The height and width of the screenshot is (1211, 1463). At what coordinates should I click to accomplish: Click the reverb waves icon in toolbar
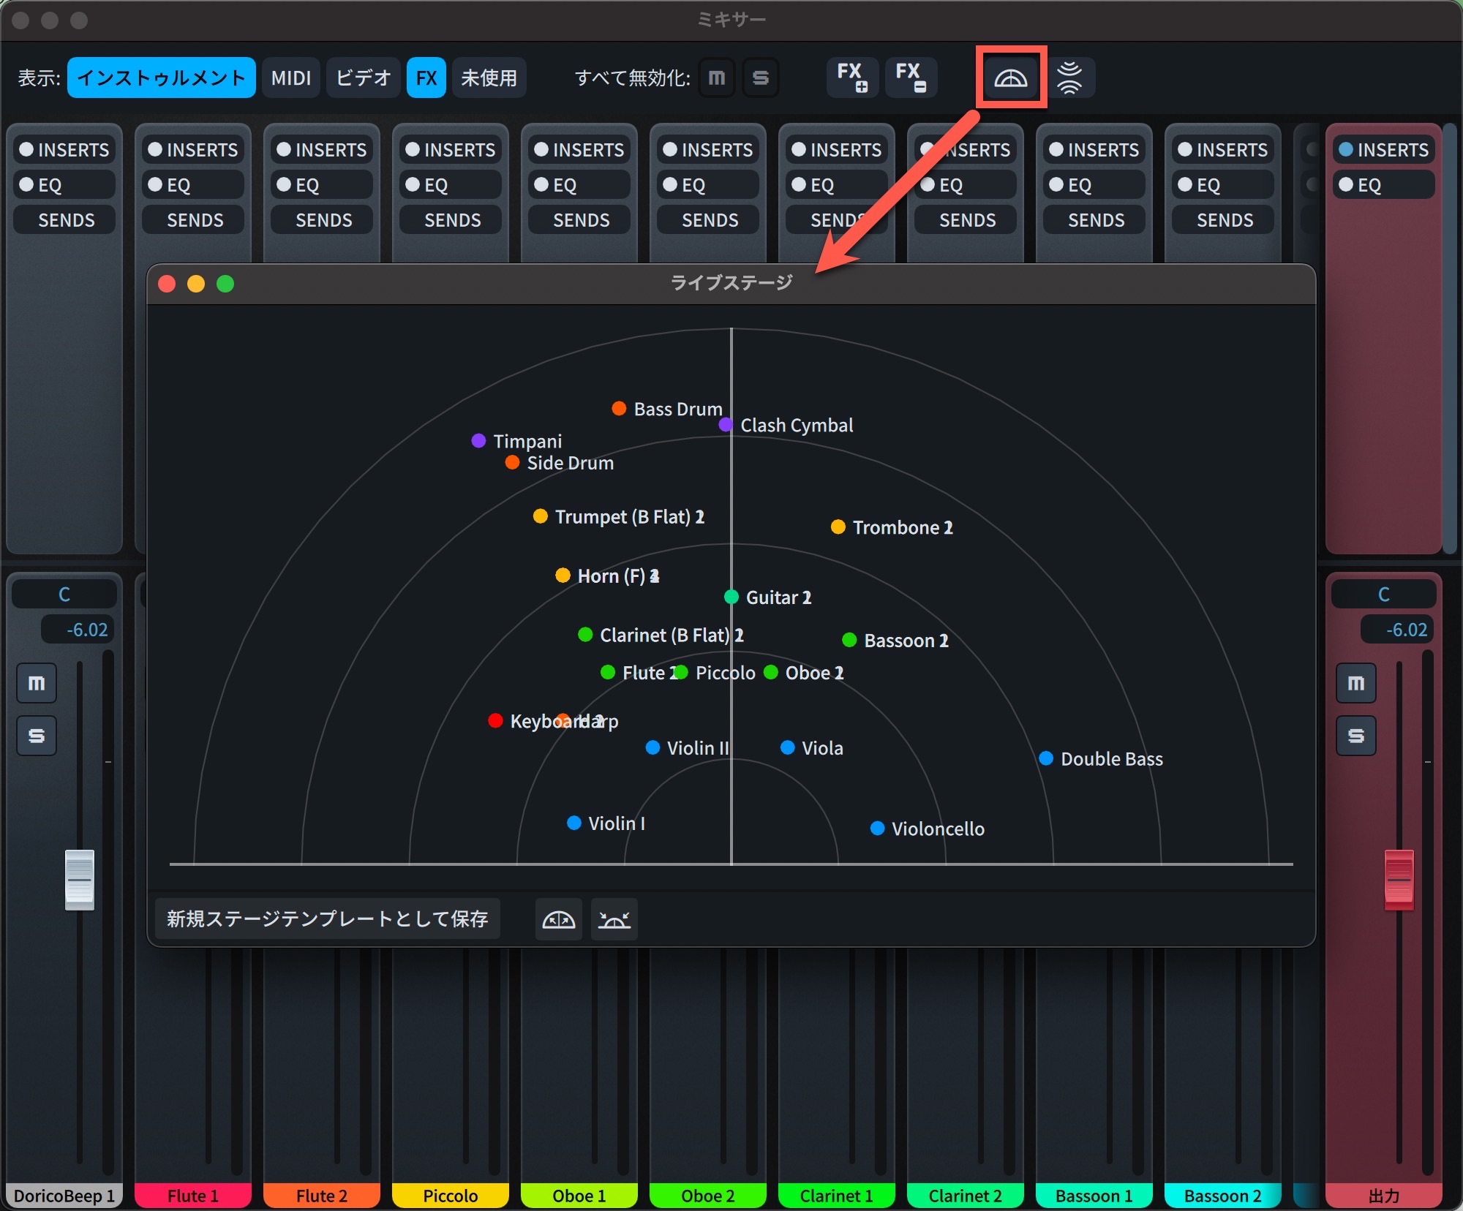pos(1069,78)
